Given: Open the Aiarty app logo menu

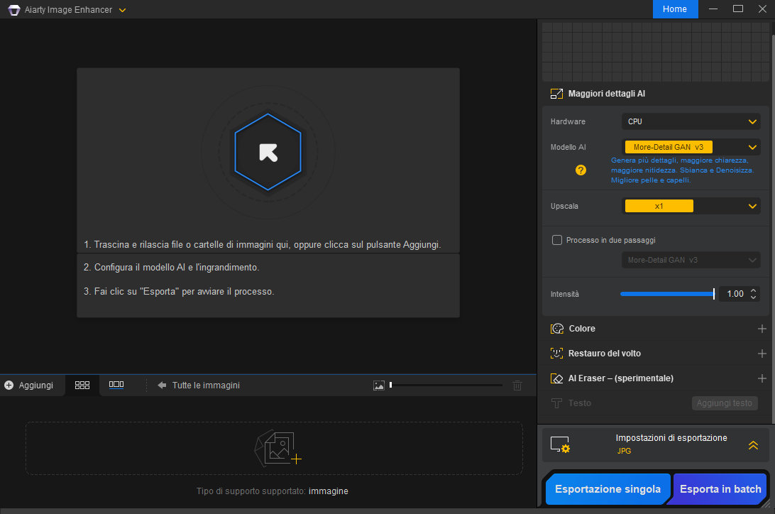Looking at the screenshot, I should click(13, 10).
